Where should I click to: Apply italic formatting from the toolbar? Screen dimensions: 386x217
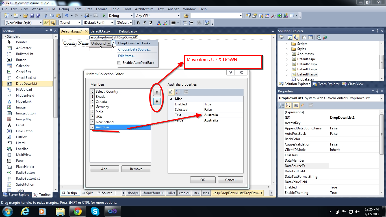click(144, 23)
